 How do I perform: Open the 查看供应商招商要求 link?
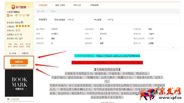click(x=19, y=66)
